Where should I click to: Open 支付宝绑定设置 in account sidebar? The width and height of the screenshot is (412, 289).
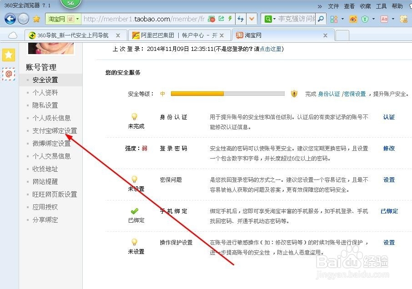[55, 131]
